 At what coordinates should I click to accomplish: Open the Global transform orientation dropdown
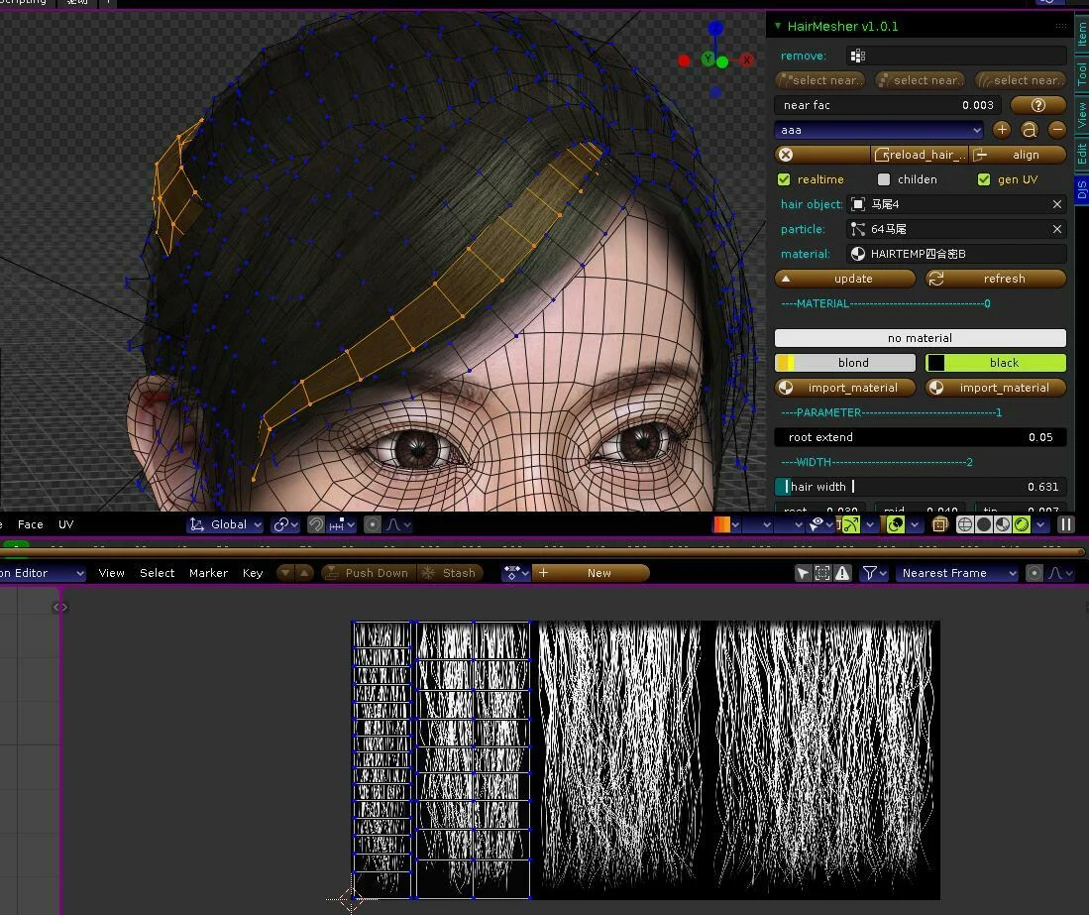225,524
